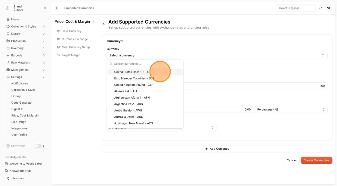Click the Add Currency button
This screenshot has height=186, width=337.
(217, 149)
